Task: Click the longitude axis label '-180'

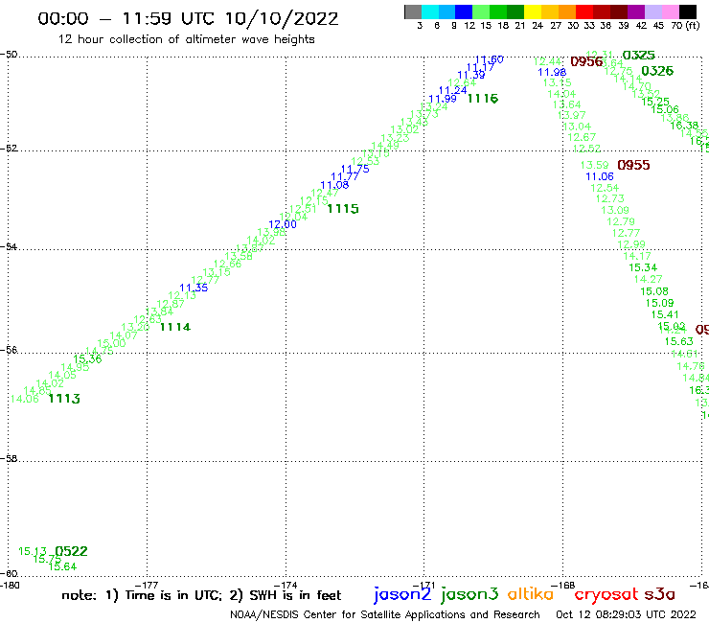Action: click(x=9, y=586)
